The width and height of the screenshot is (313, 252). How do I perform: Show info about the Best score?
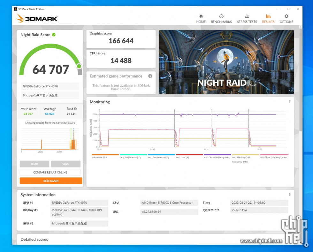point(75,109)
